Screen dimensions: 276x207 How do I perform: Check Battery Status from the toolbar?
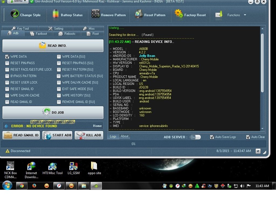tap(67, 15)
